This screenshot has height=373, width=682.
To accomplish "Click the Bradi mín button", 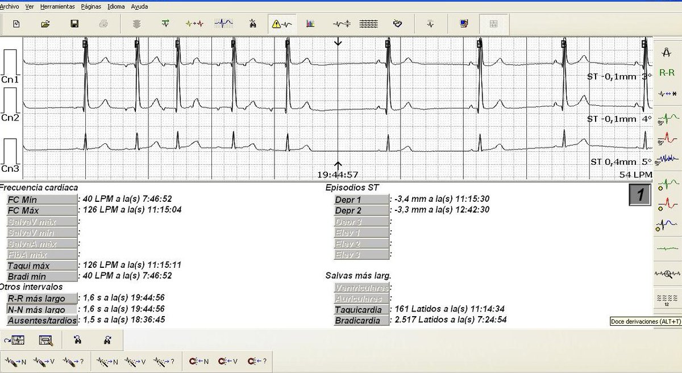I will tap(41, 276).
